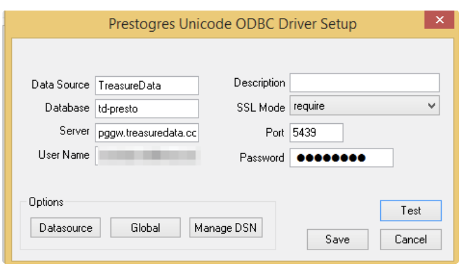Click the Options group label
This screenshot has height=280, width=474.
point(46,202)
